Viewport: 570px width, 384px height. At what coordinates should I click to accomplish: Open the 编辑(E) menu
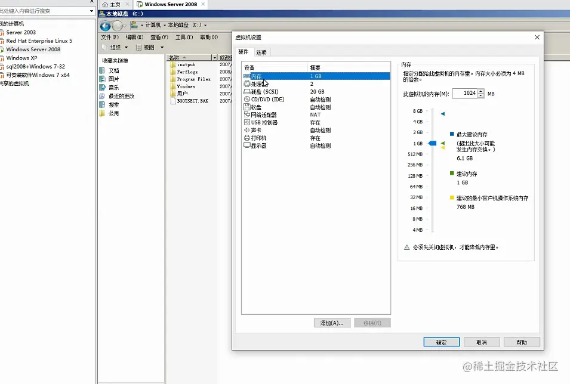coord(134,37)
